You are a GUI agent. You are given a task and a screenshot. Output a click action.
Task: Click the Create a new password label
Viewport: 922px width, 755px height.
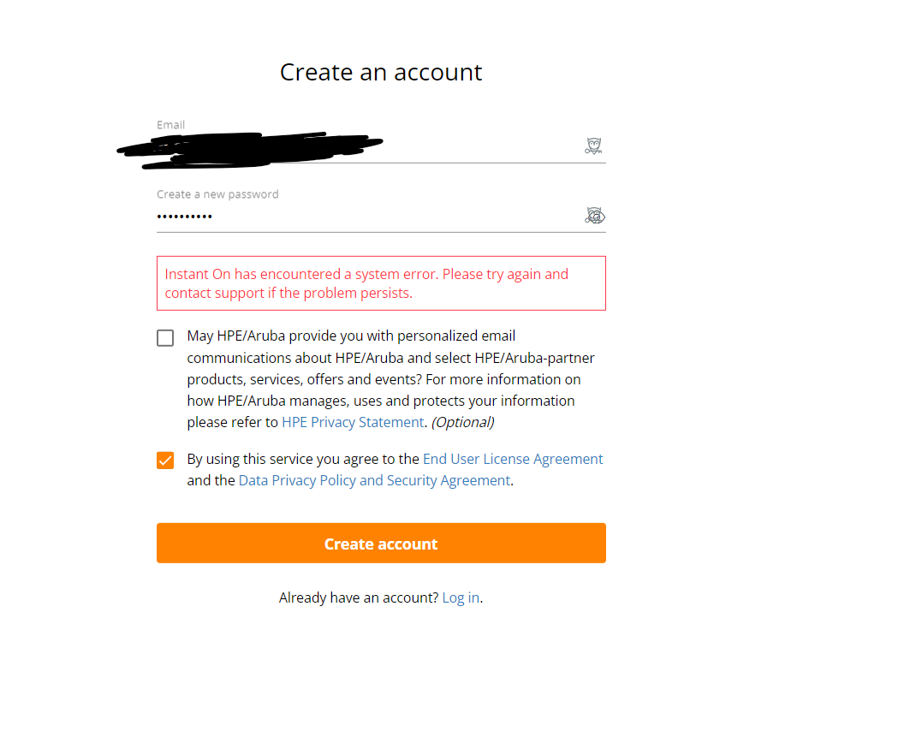217,194
